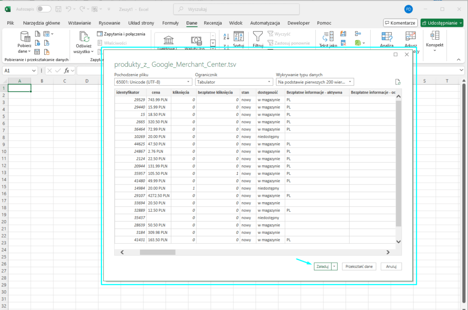Click the preview scroll right arrow
This screenshot has height=310, width=468.
tap(388, 252)
